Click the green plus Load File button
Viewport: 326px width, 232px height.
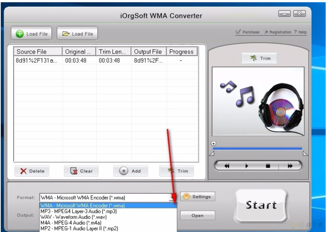[31, 33]
